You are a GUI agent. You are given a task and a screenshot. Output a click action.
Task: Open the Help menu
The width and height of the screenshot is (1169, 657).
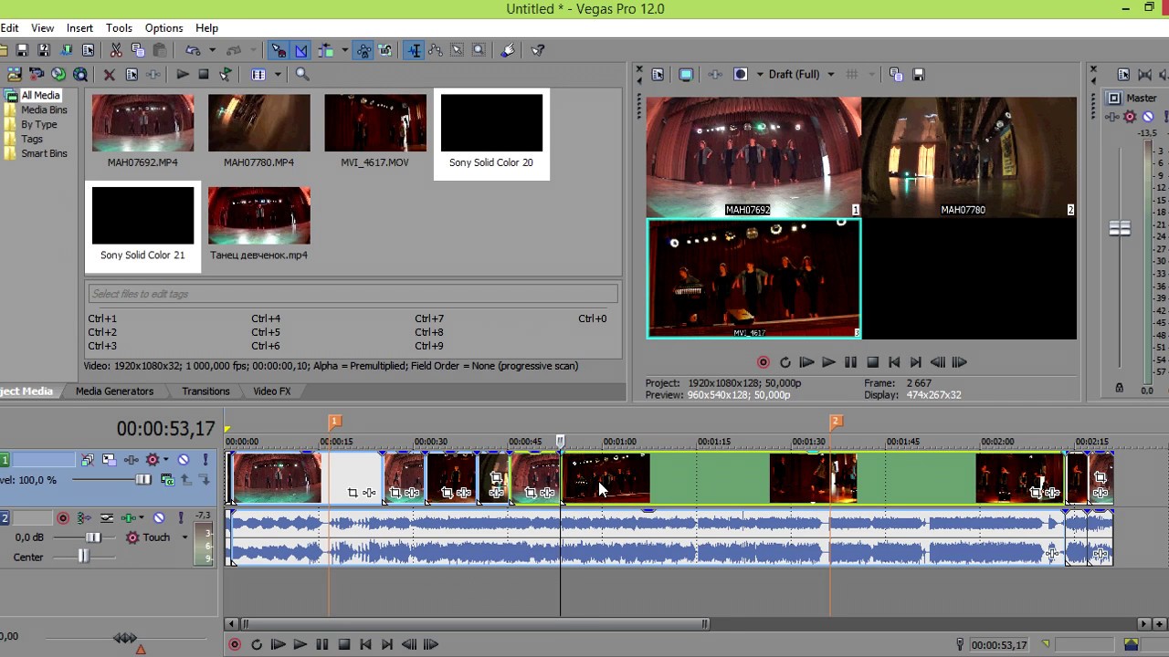pyautogui.click(x=207, y=28)
